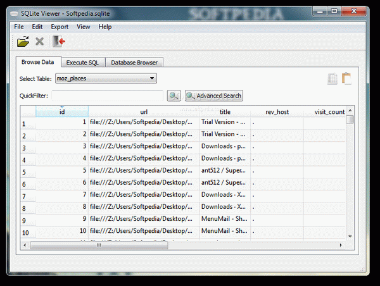This screenshot has width=380, height=286.
Task: Click the id cell in row 5
Action: click(x=62, y=170)
